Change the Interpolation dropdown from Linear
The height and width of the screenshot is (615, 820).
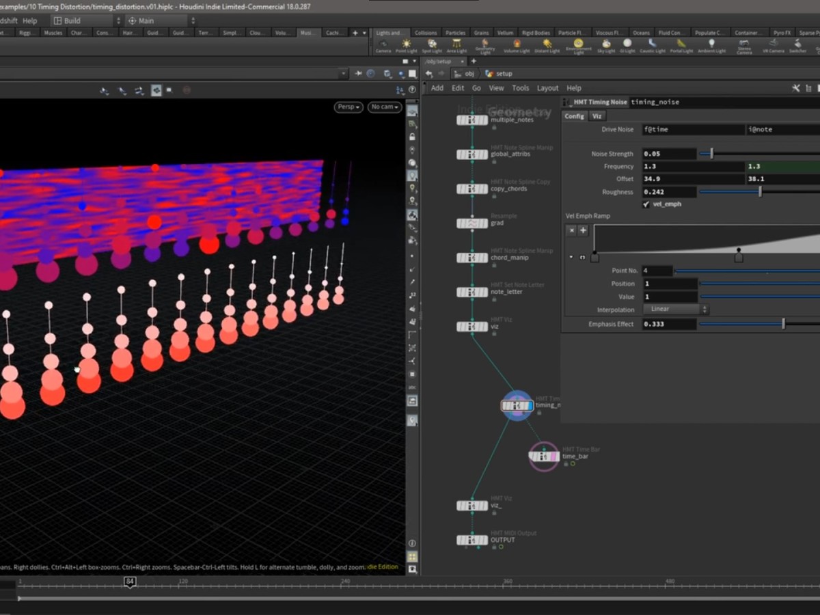pos(675,309)
